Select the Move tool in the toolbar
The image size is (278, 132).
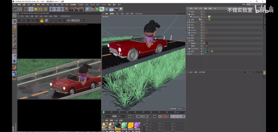[31, 9]
